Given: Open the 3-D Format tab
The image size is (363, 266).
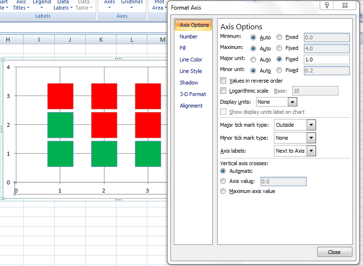Looking at the screenshot, I should coord(193,94).
